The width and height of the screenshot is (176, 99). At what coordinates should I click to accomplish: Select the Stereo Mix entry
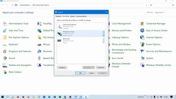pyautogui.click(x=81, y=41)
